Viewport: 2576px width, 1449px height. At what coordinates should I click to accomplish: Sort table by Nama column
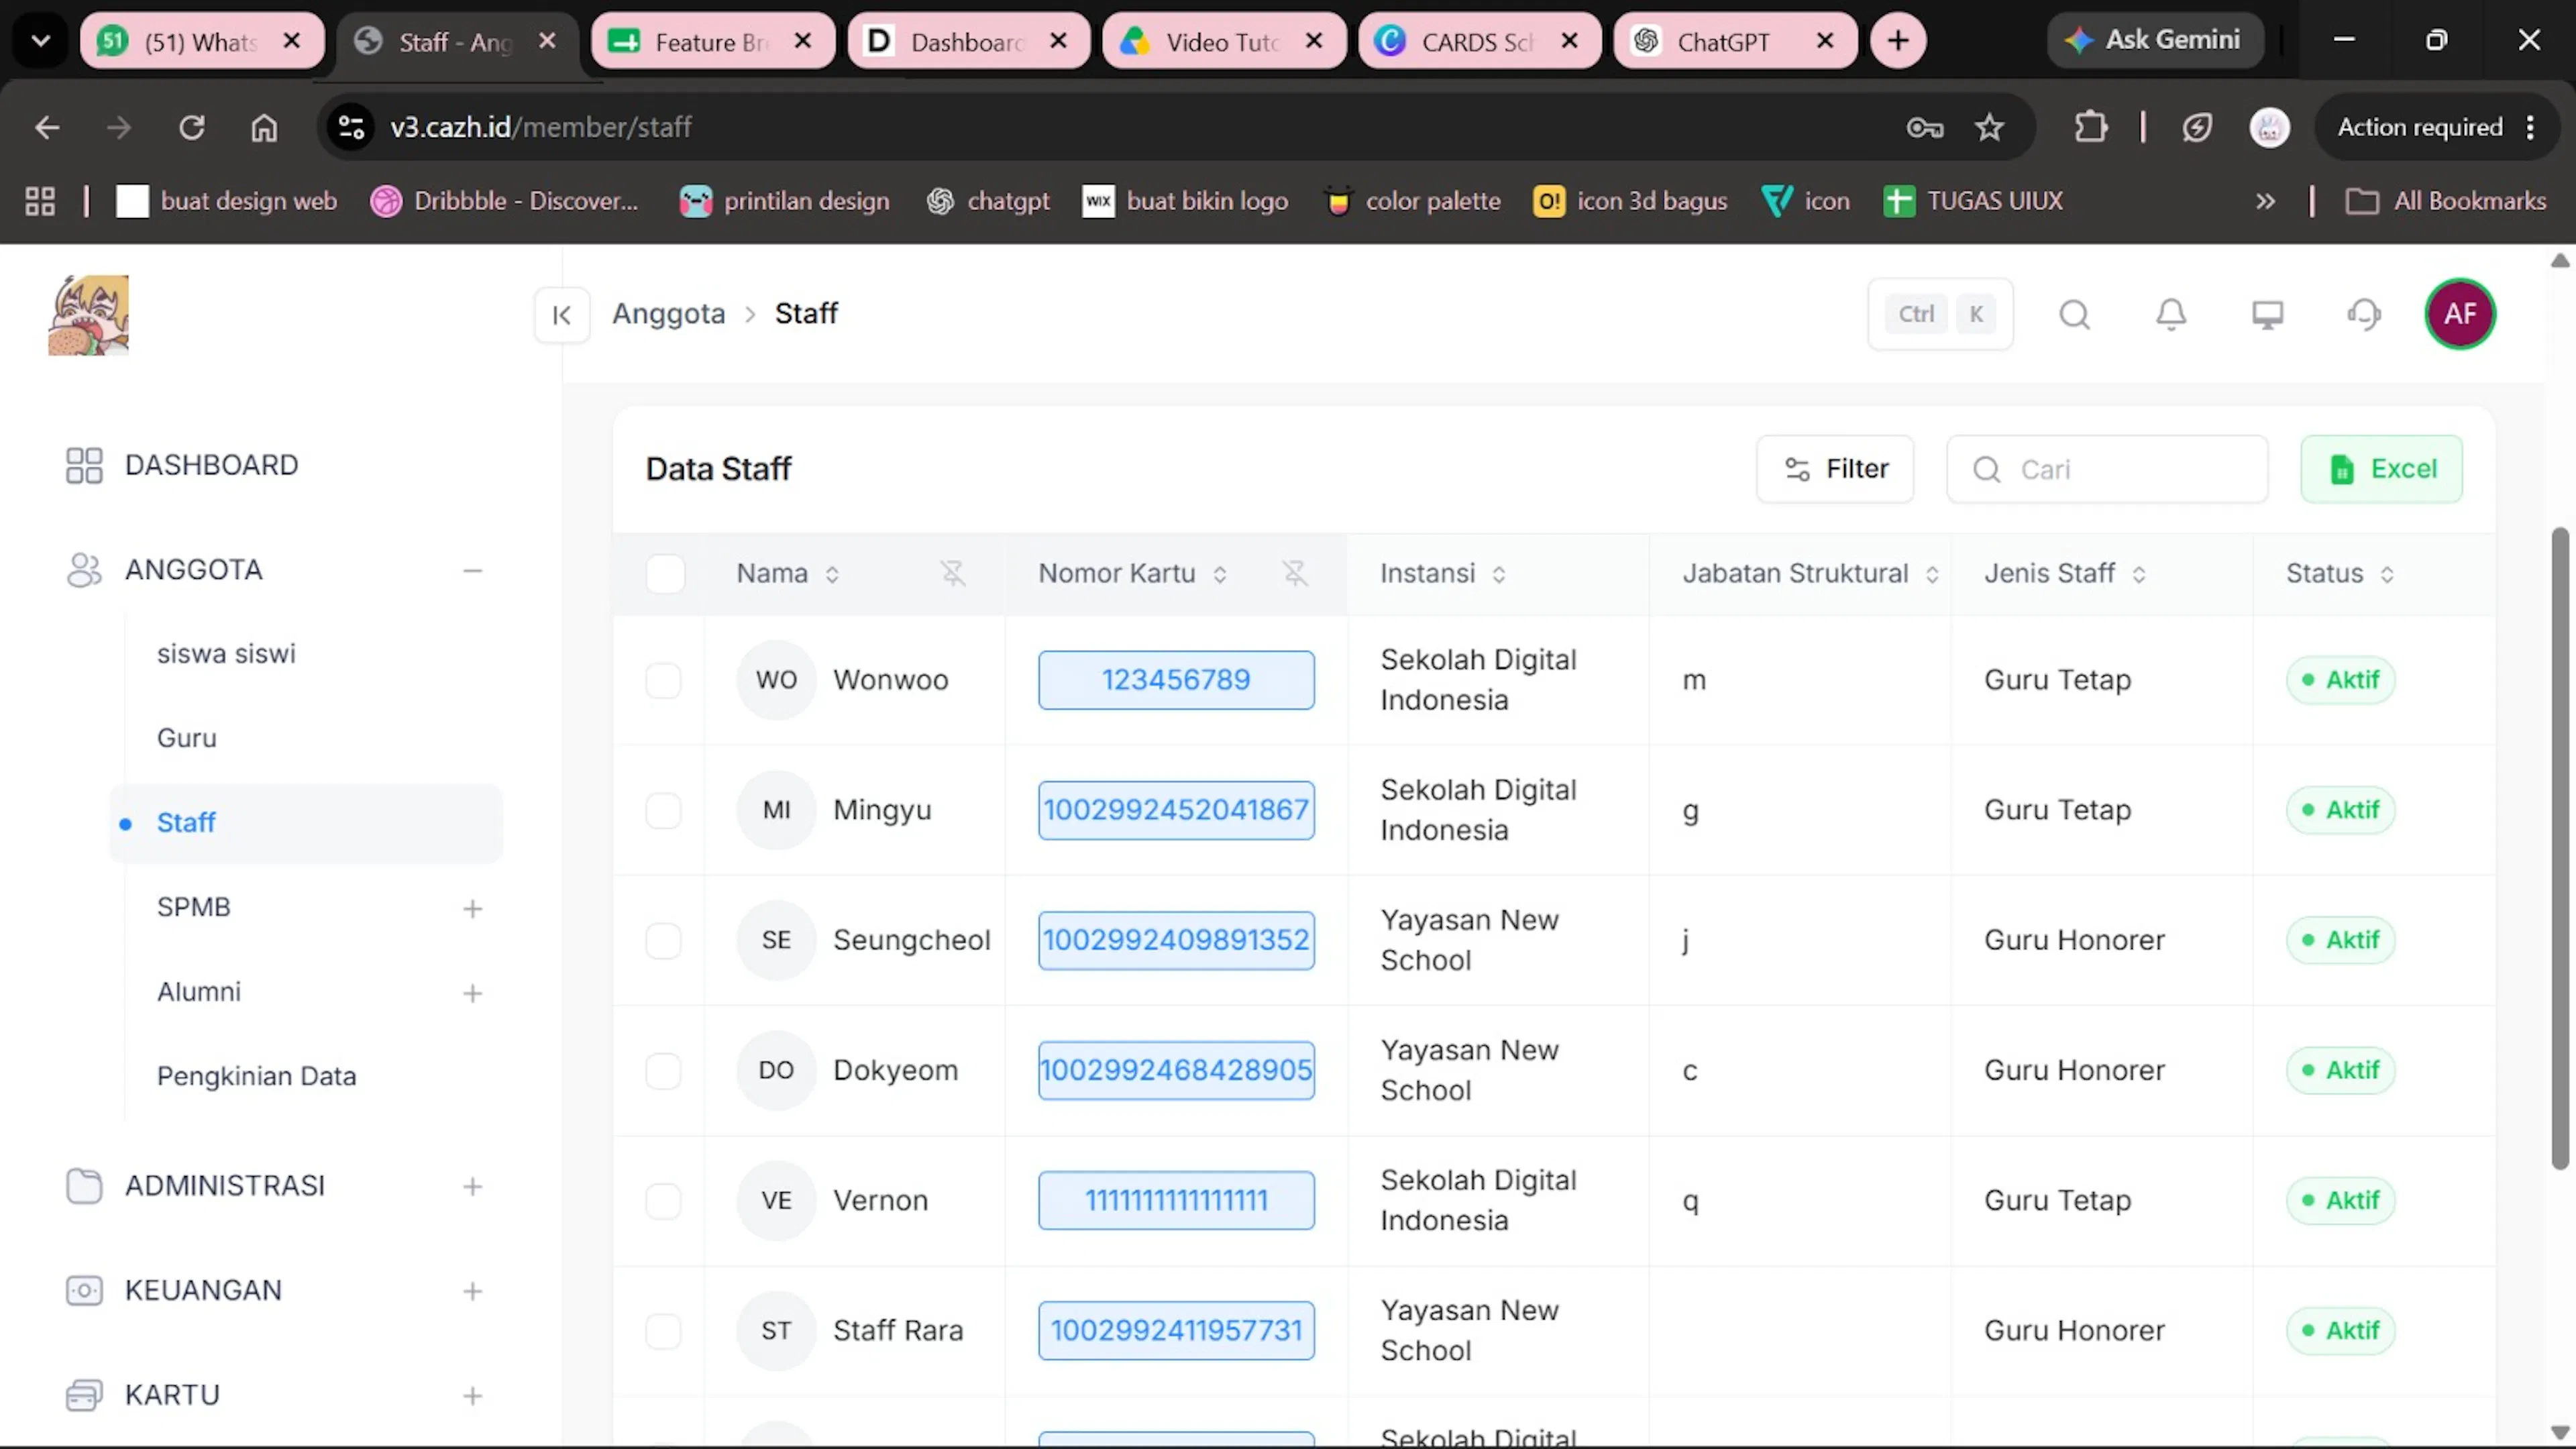point(831,574)
